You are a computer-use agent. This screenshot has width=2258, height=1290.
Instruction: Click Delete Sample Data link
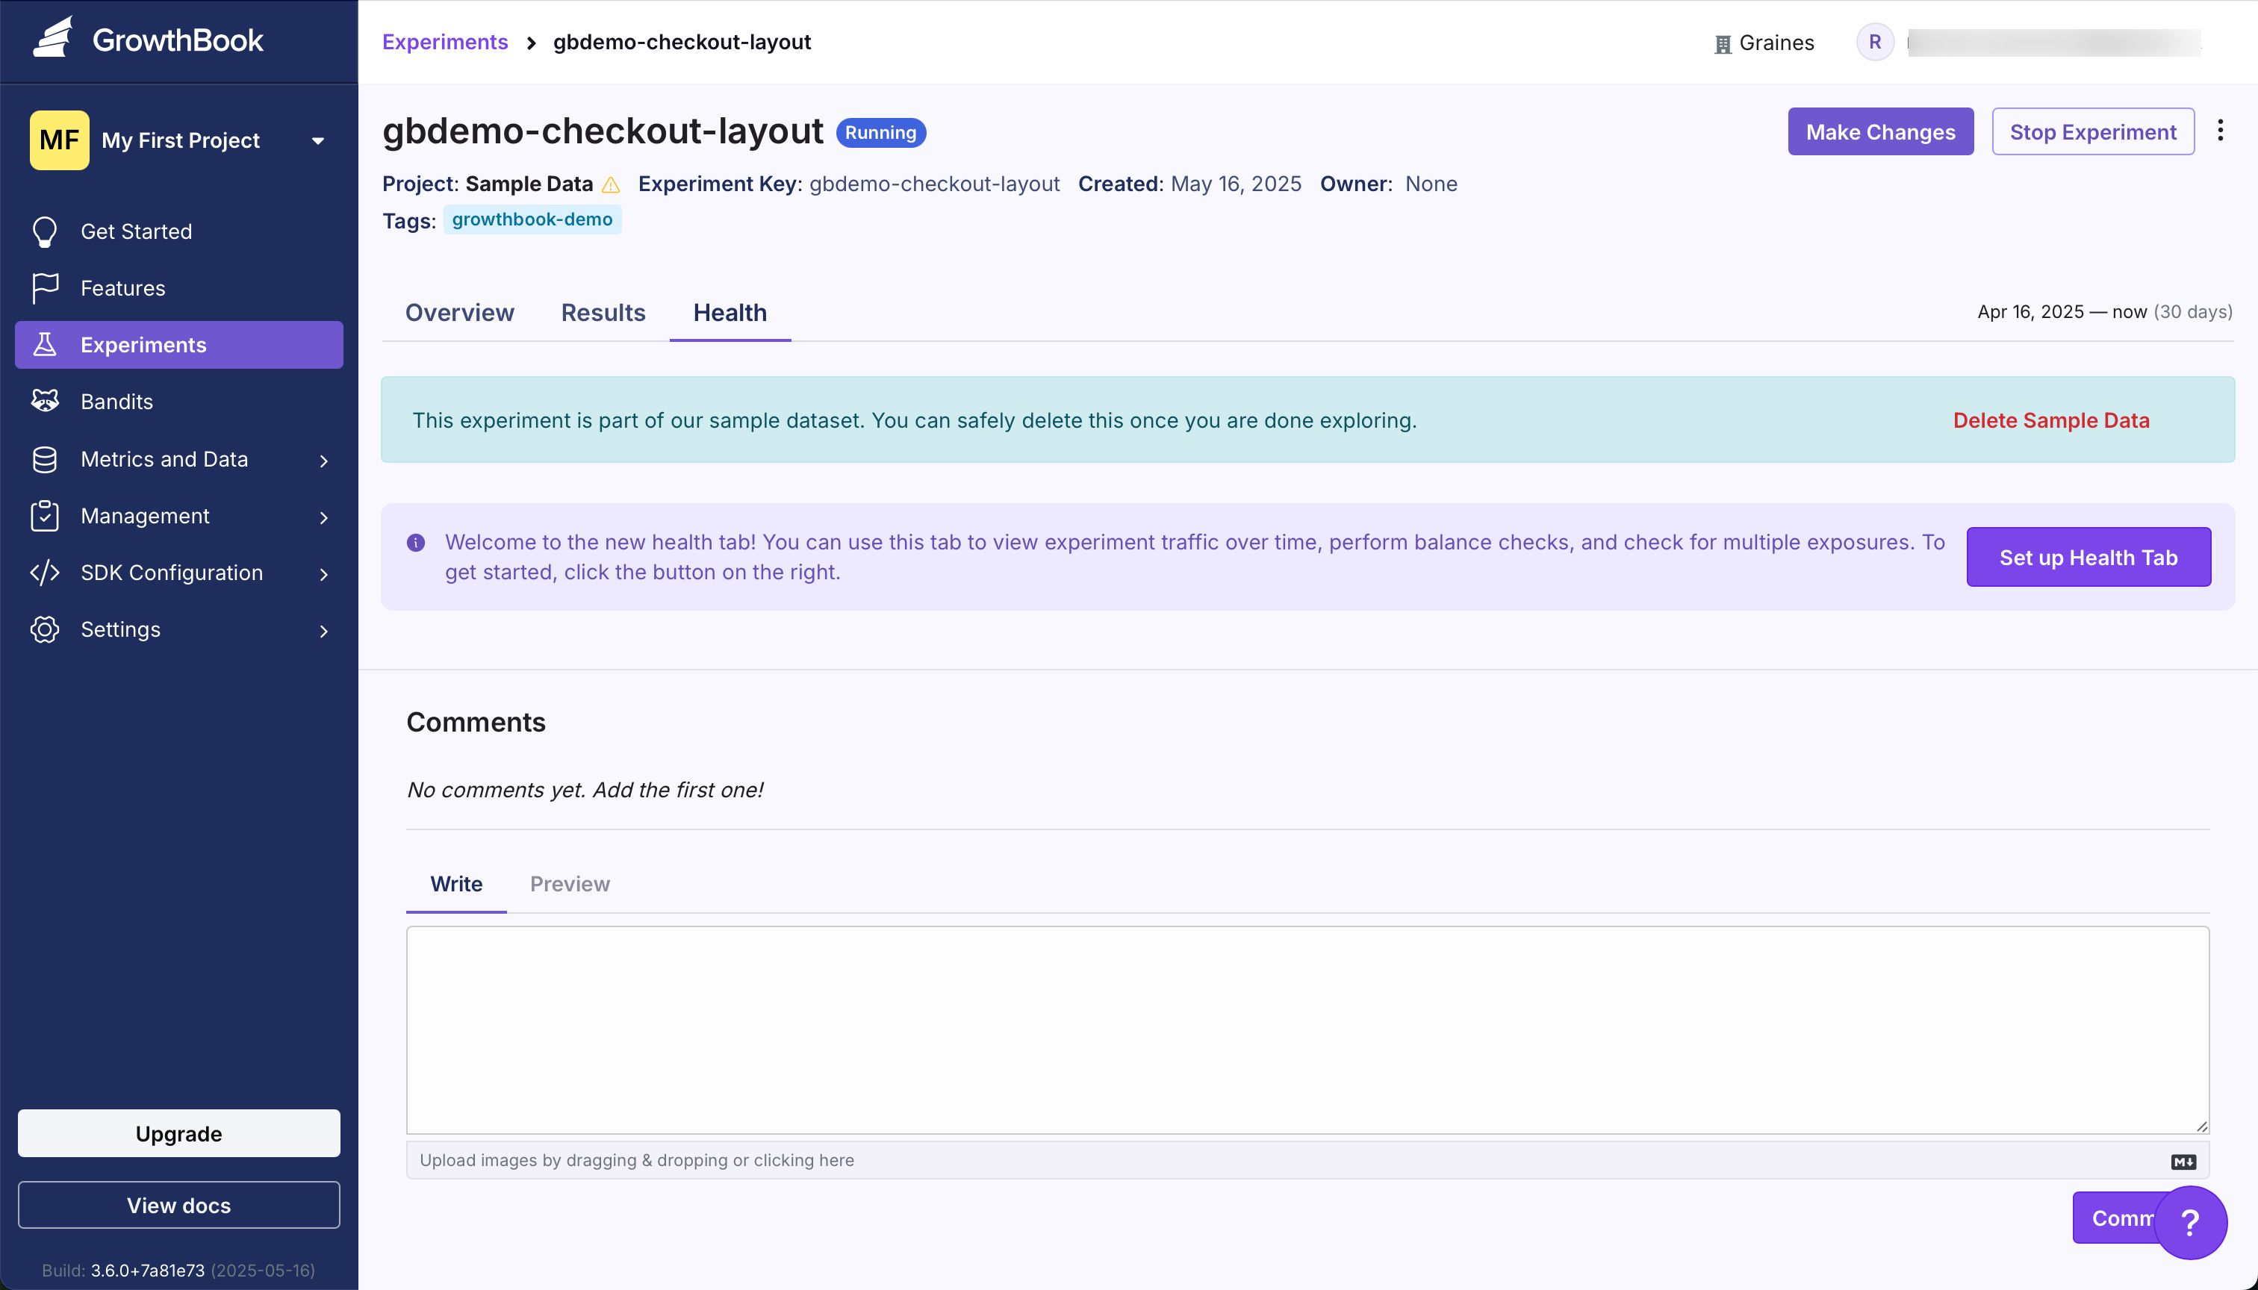2050,420
